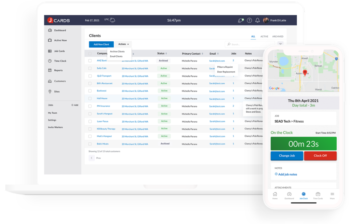The width and height of the screenshot is (350, 224).
Task: Open the Actions dropdown menu
Action: tap(122, 44)
